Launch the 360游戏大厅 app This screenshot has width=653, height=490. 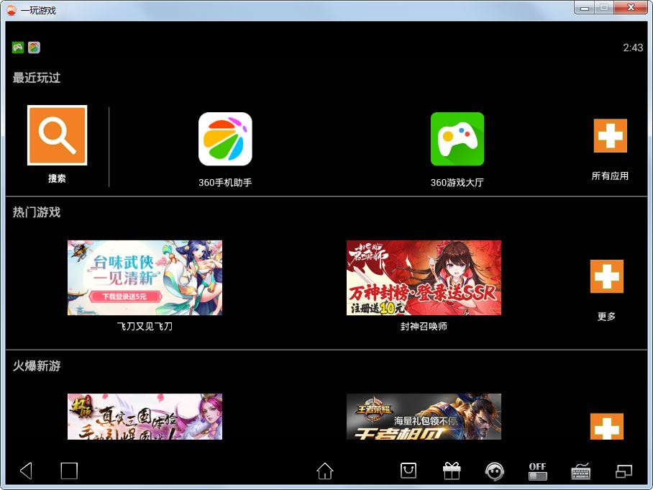(x=457, y=139)
